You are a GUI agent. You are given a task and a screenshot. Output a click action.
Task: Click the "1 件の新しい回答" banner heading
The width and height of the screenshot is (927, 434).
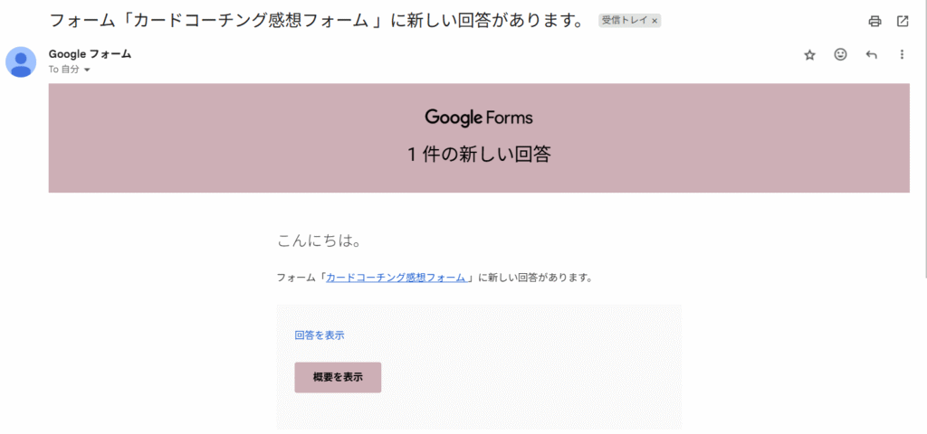point(478,154)
